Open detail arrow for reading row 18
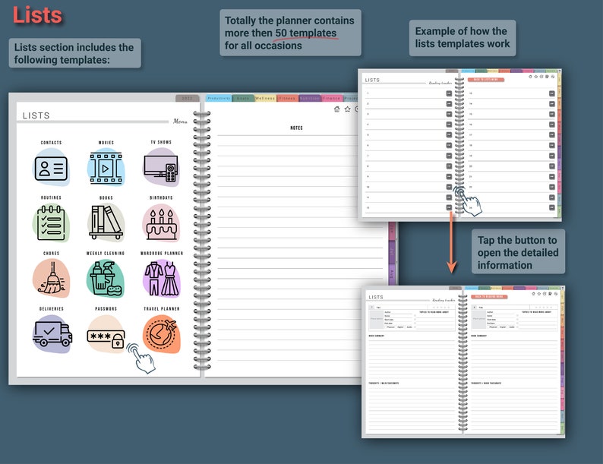 tap(552, 145)
